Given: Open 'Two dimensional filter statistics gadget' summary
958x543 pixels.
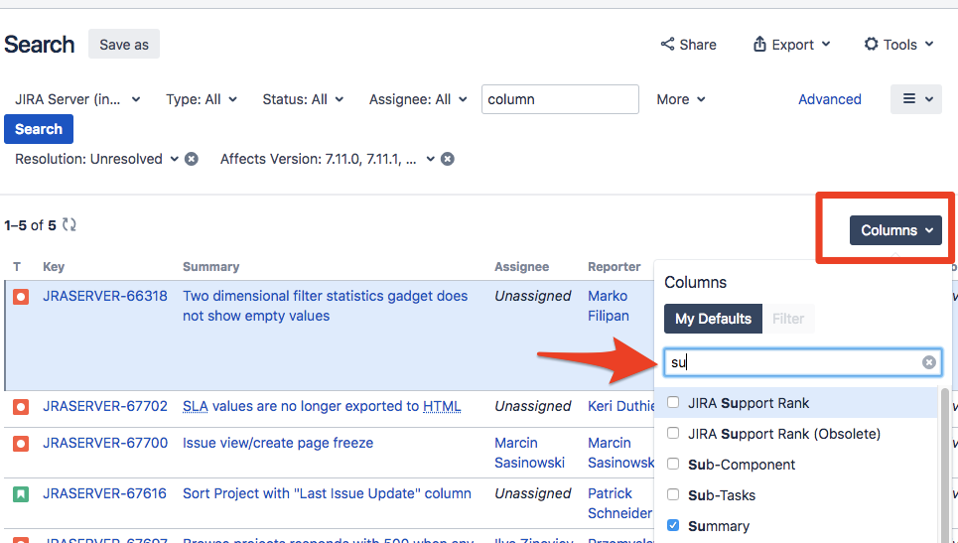Looking at the screenshot, I should (325, 306).
